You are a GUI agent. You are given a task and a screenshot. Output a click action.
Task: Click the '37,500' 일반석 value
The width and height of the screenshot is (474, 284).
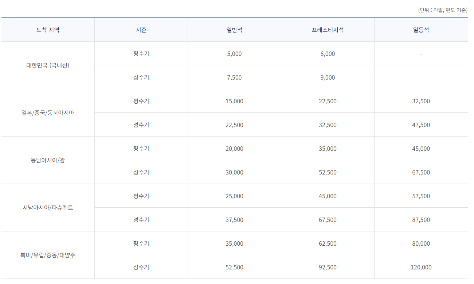234,220
